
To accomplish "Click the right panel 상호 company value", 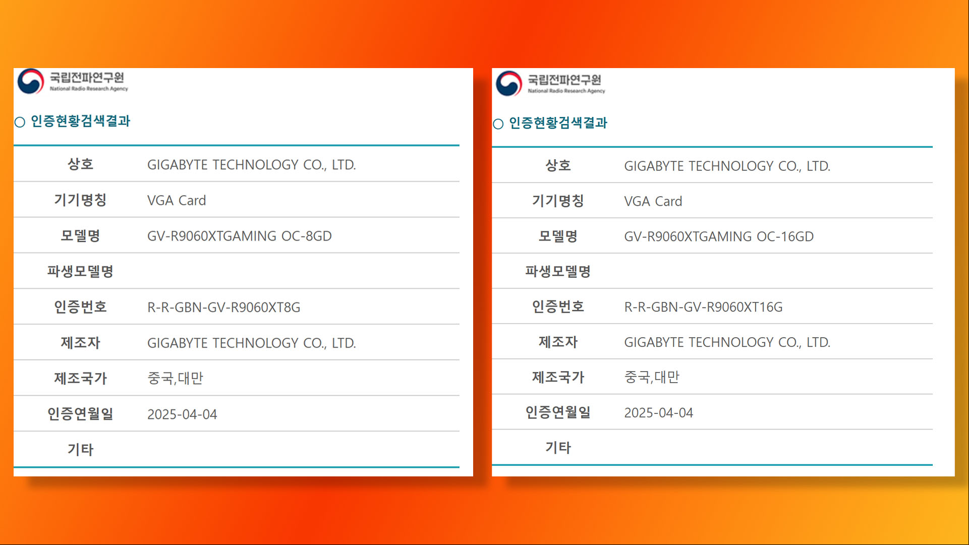I will 727,166.
